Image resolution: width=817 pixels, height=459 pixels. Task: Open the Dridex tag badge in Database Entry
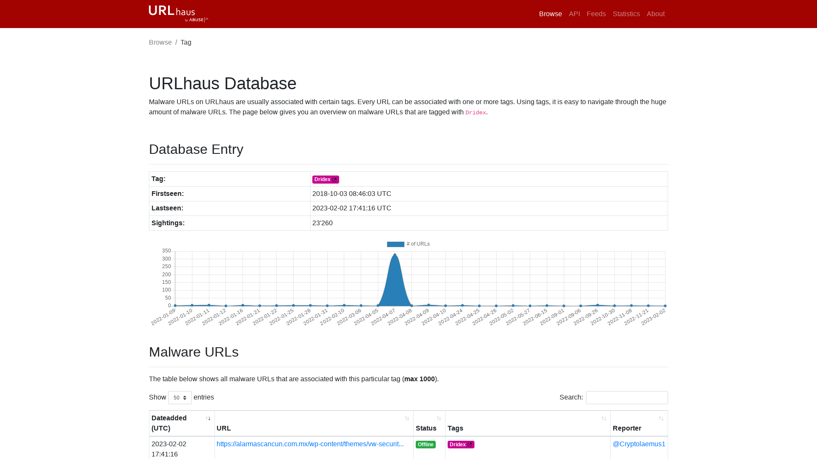326,179
